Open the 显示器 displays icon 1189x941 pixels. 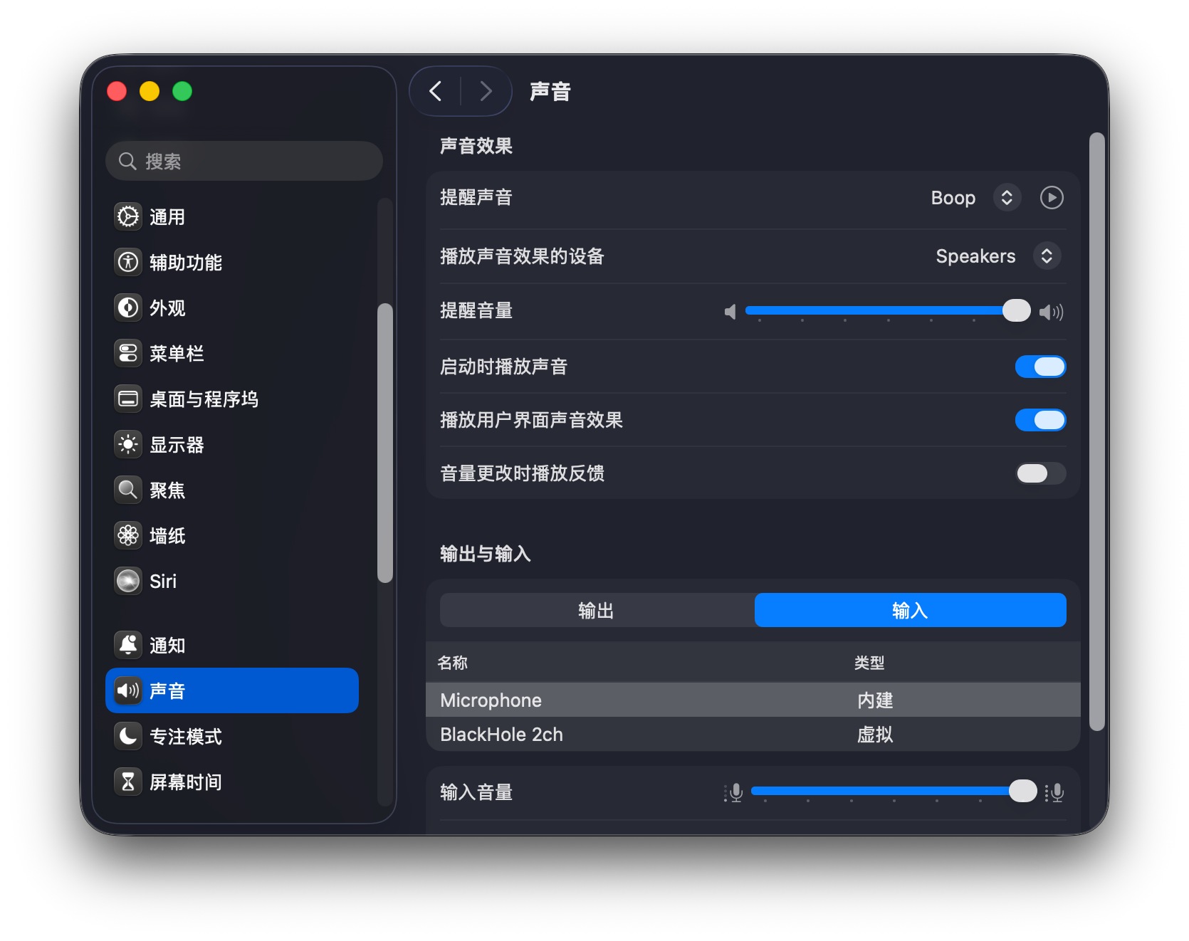128,444
